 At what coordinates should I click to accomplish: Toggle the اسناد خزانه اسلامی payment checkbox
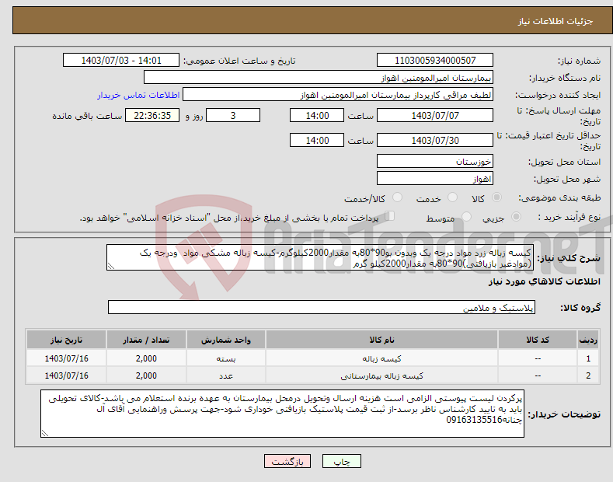(x=390, y=216)
